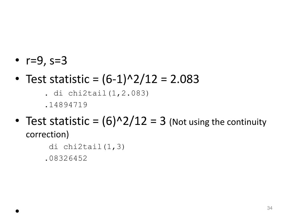Click the result .14894719
The height and width of the screenshot is (218, 290).
[66, 105]
